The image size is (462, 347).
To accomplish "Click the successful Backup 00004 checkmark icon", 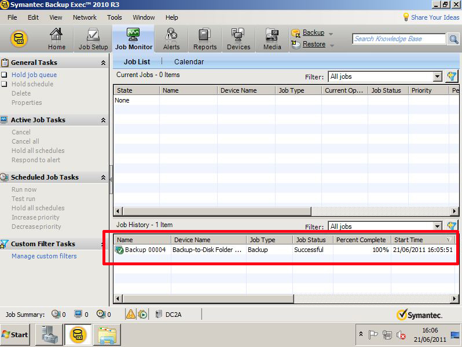I will tap(119, 250).
